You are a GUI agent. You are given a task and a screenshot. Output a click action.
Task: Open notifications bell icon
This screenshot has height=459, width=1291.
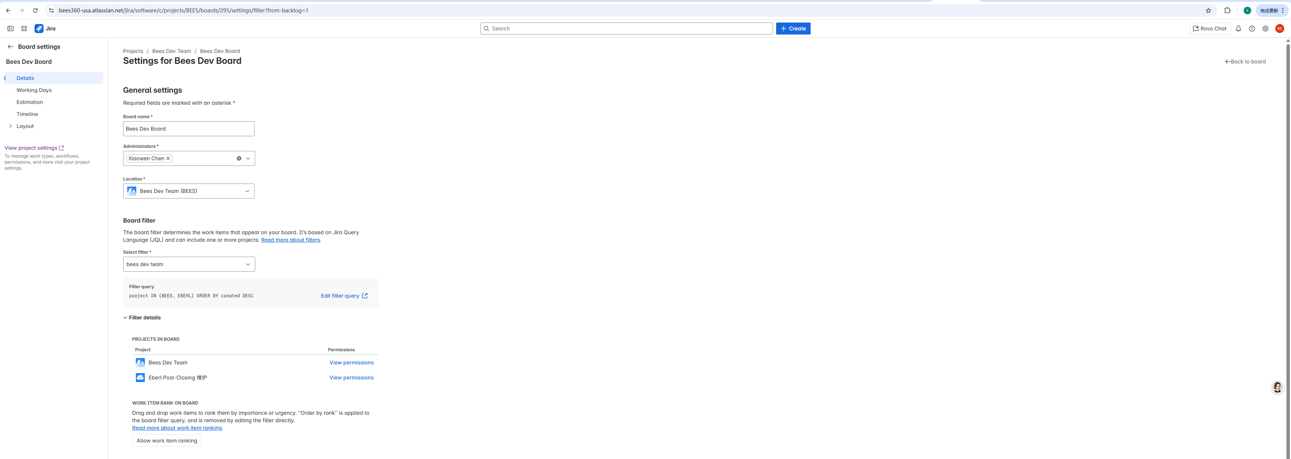pos(1238,29)
